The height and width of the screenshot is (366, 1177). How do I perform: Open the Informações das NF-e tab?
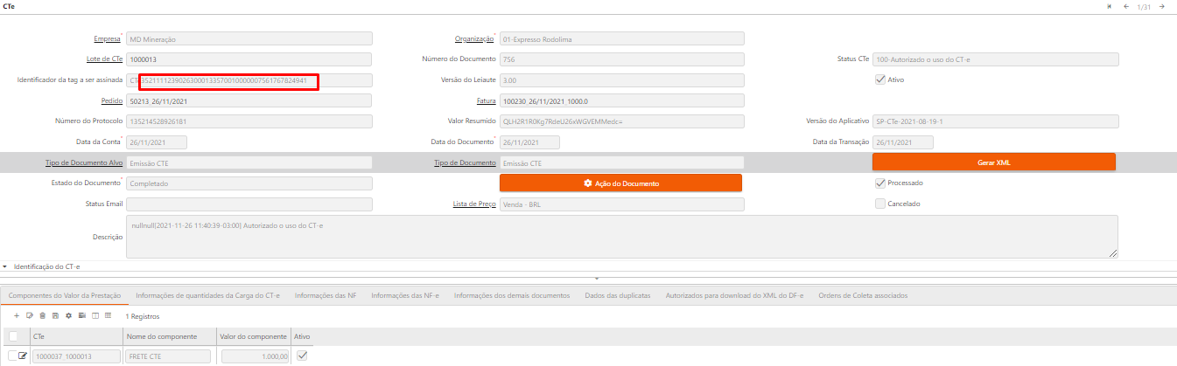click(405, 295)
